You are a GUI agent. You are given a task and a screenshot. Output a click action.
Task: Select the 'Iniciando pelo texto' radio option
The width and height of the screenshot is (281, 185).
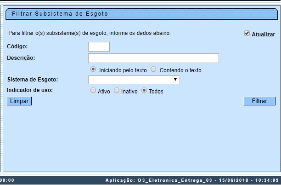click(x=93, y=69)
